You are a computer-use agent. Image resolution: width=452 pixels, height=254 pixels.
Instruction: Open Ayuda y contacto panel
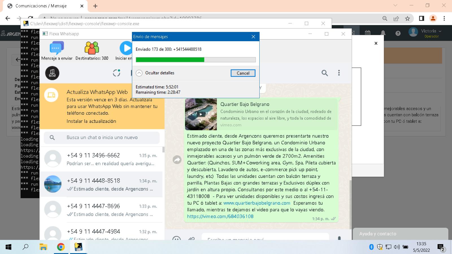click(401, 234)
